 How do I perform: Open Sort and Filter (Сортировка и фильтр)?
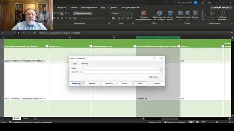[212, 15]
